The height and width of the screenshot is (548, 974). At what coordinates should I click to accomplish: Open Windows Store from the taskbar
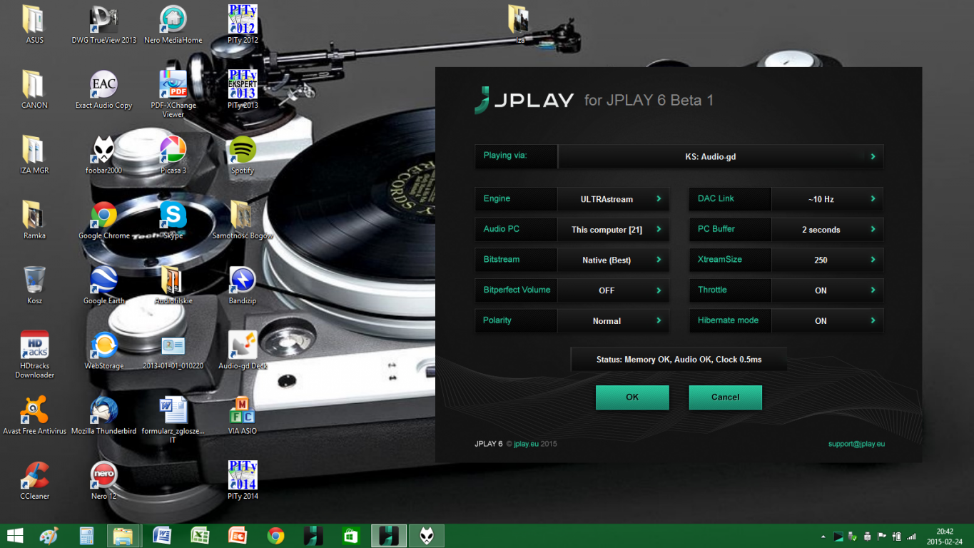tap(350, 536)
